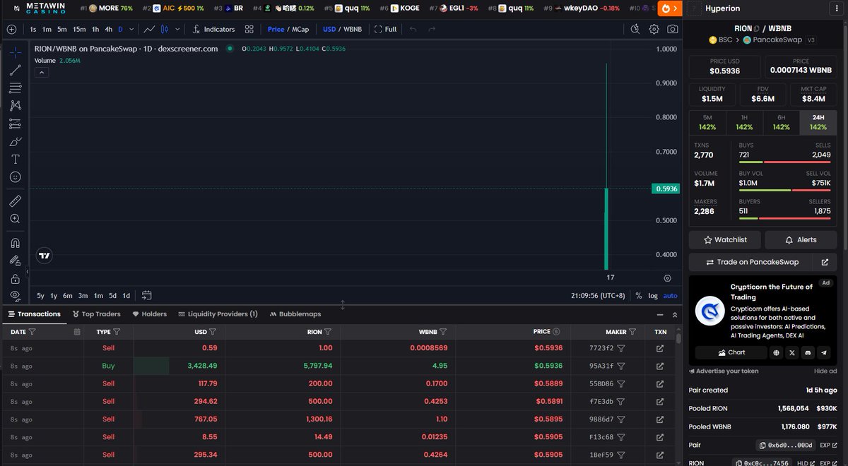Viewport: 848px width, 466px height.
Task: Set date range to 5d
Action: (112, 295)
